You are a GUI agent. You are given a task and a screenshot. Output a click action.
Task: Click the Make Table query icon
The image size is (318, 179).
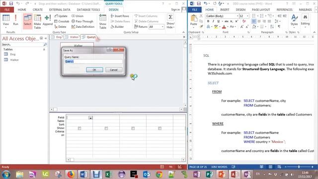point(37,21)
